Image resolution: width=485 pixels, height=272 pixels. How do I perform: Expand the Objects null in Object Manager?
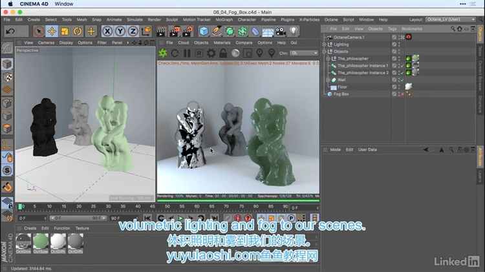324,52
